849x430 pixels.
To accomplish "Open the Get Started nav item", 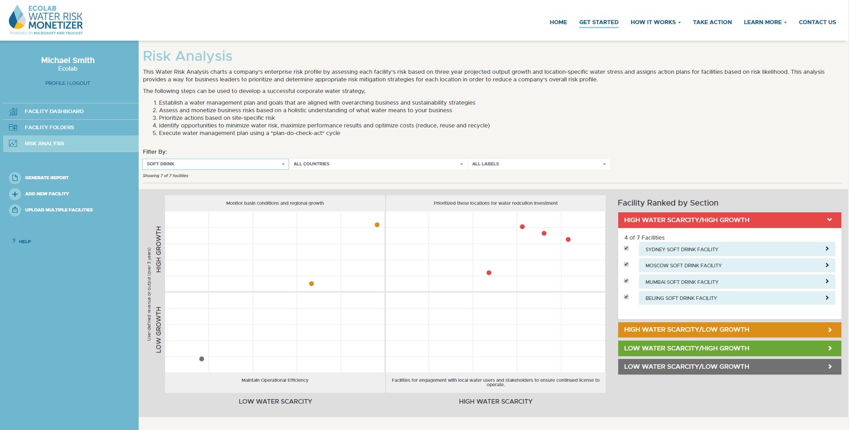I will pyautogui.click(x=599, y=22).
